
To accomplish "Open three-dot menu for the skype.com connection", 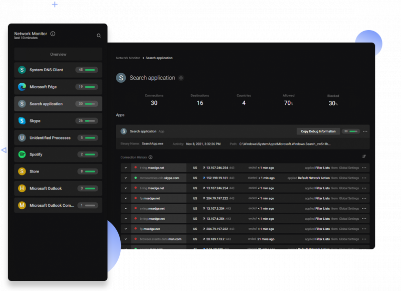I will 364,178.
